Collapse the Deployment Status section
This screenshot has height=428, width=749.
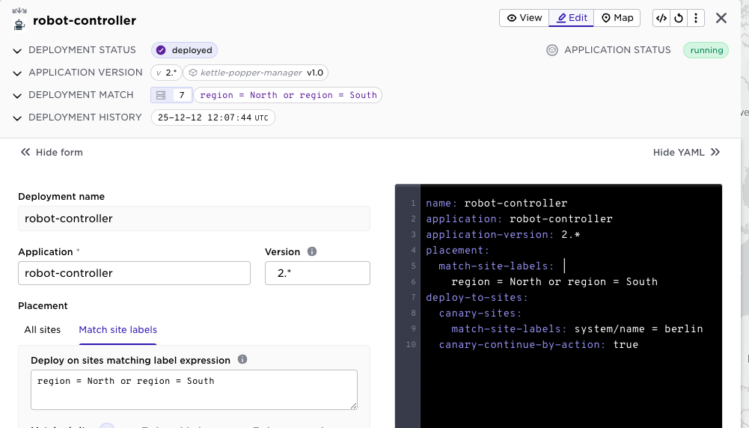click(x=17, y=51)
